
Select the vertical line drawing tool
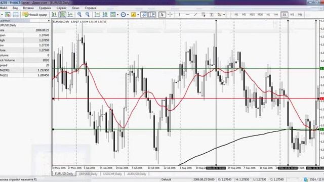pos(179,15)
